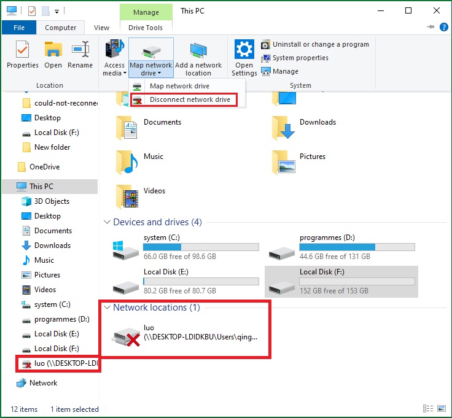Open the Music folder in main pane
452x418 pixels.
[x=140, y=162]
